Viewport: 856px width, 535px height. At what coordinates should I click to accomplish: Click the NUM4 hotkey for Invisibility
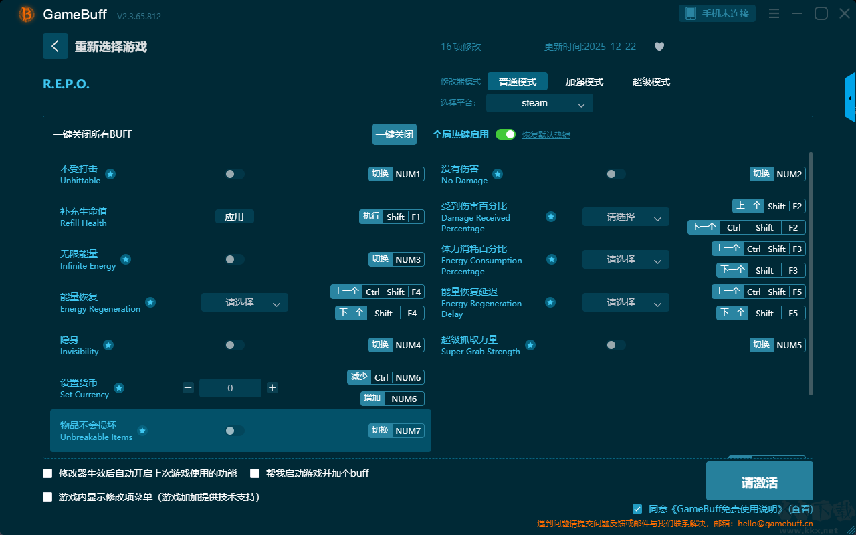click(397, 345)
